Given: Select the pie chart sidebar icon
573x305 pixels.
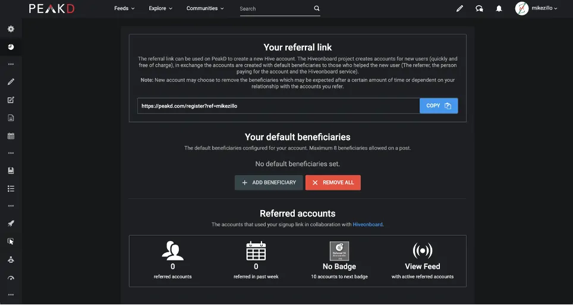Looking at the screenshot, I should [11, 47].
